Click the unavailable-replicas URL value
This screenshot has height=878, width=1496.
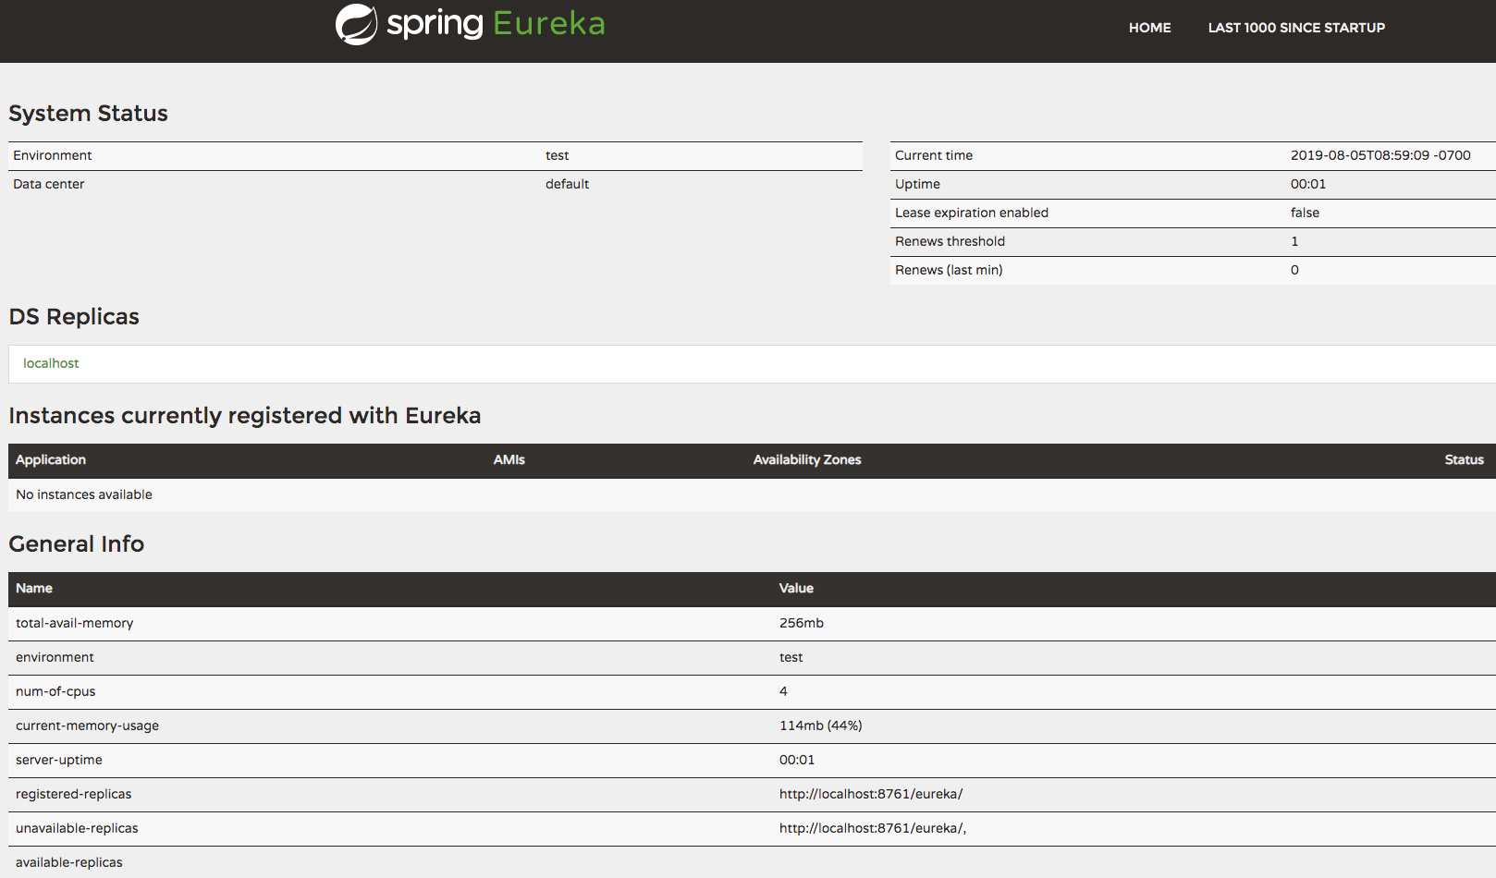click(872, 828)
